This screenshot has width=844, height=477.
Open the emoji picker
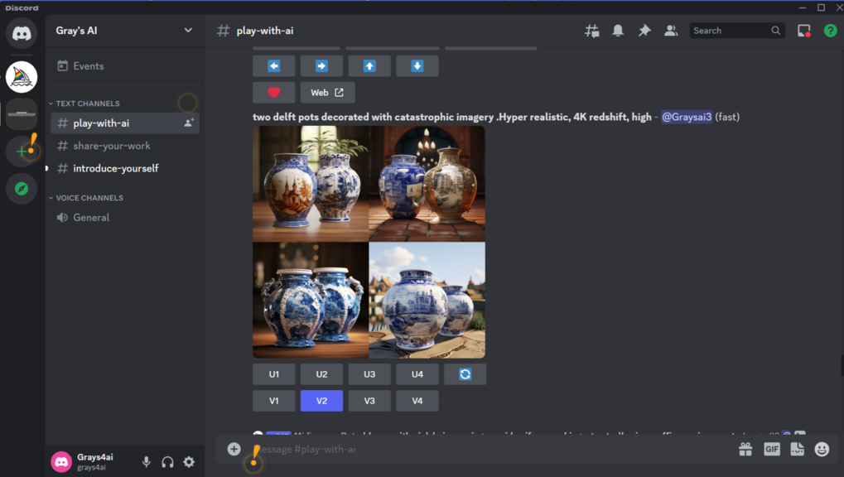click(x=822, y=449)
